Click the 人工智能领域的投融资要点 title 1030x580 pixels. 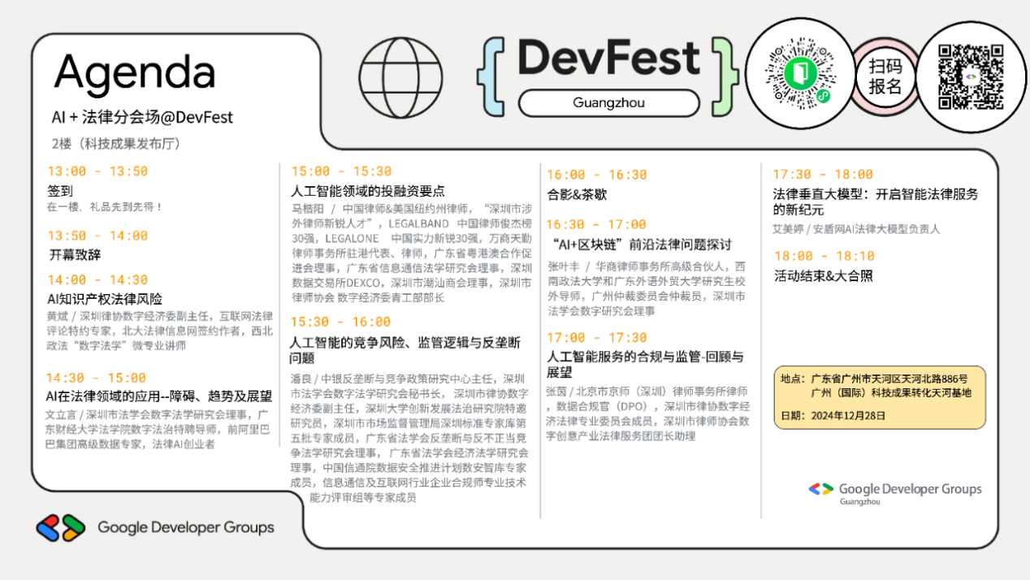pos(368,191)
